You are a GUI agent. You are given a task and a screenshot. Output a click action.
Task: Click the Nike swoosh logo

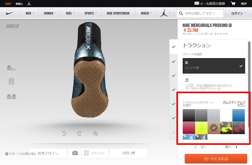coord(10,14)
